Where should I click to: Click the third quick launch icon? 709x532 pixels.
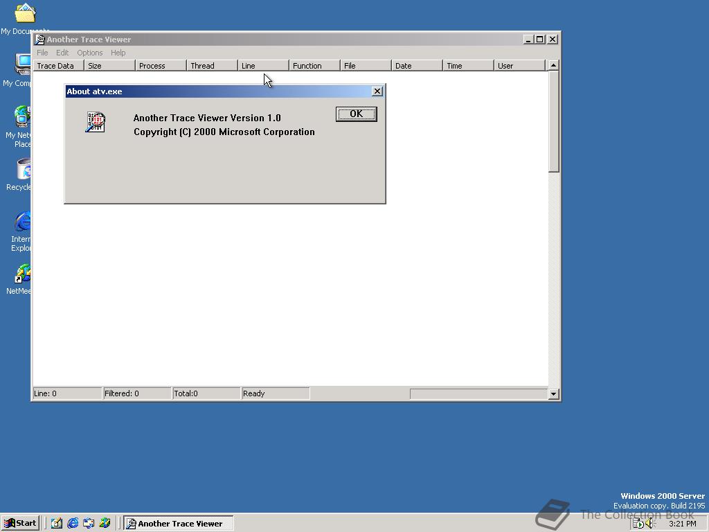89,524
